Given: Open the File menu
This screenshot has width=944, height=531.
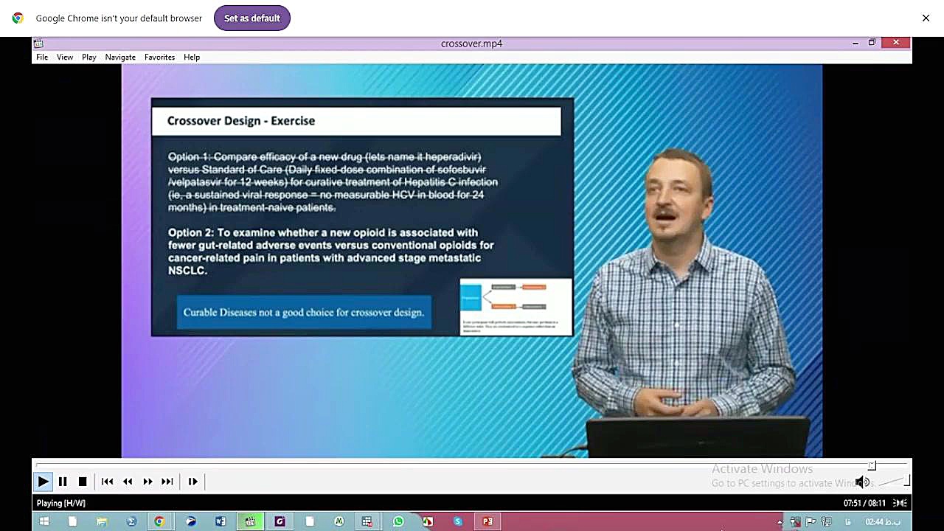Looking at the screenshot, I should [x=42, y=57].
